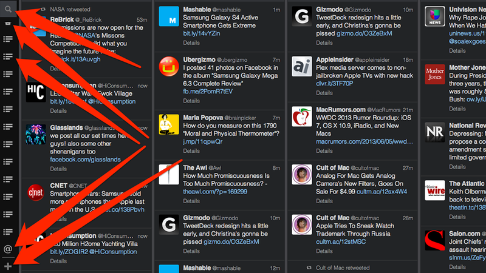
Task: Click the 'CNET' display name
Action: point(58,186)
